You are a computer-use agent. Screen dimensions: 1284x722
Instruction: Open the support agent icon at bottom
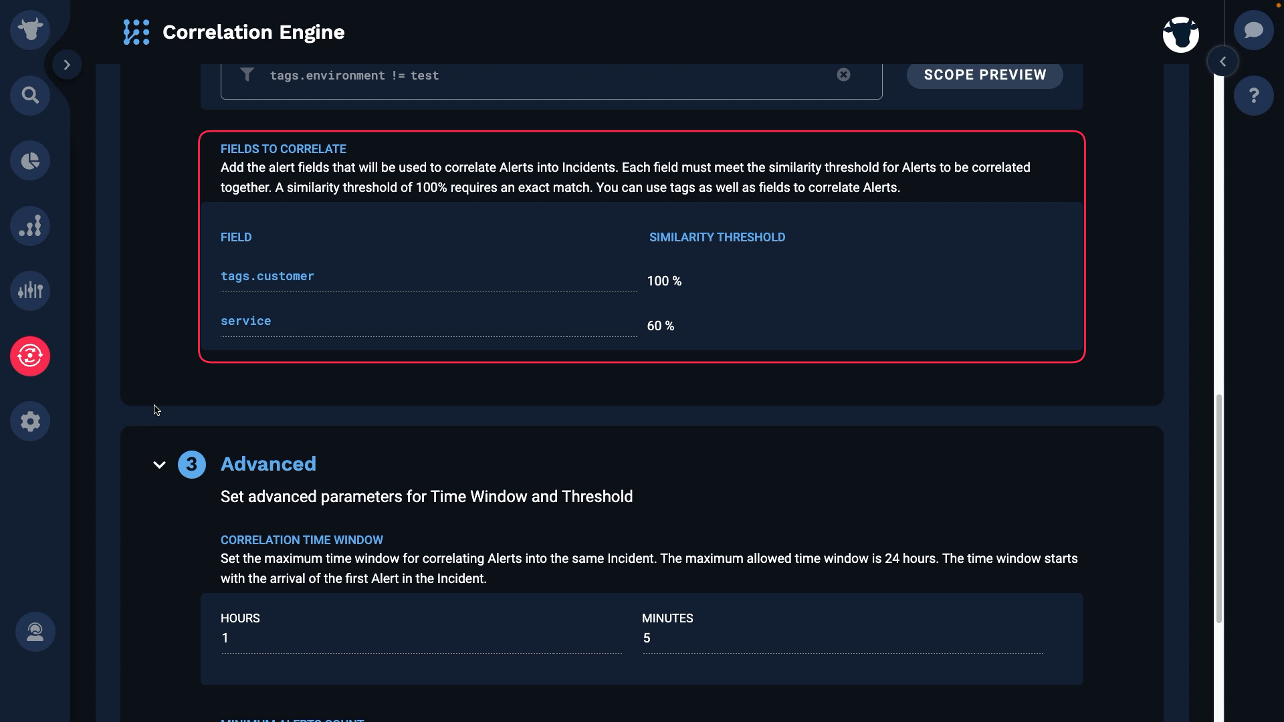(35, 632)
